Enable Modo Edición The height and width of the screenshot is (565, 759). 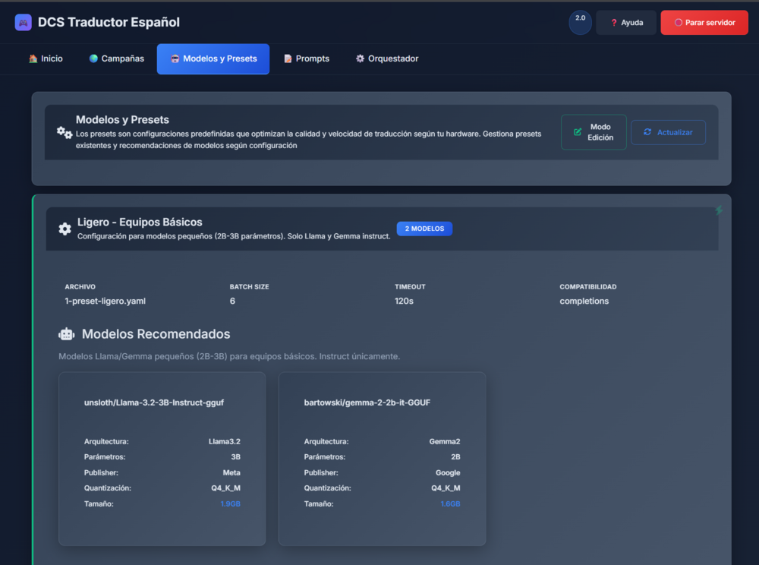coord(594,132)
